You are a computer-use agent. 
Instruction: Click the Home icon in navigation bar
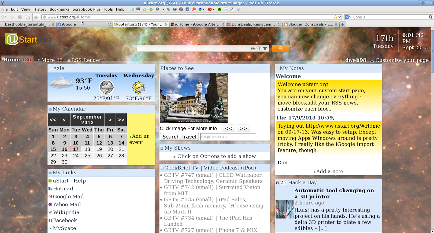tap(36, 17)
